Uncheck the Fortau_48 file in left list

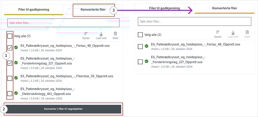[10, 48]
